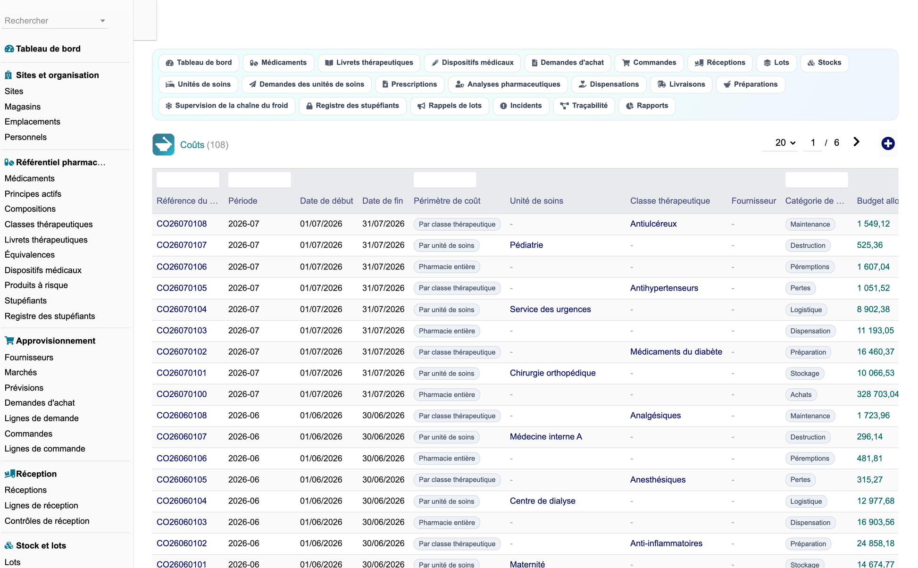Open the Livrets thérapeutiques shortcut button
This screenshot has height=568, width=918.
pyautogui.click(x=369, y=63)
